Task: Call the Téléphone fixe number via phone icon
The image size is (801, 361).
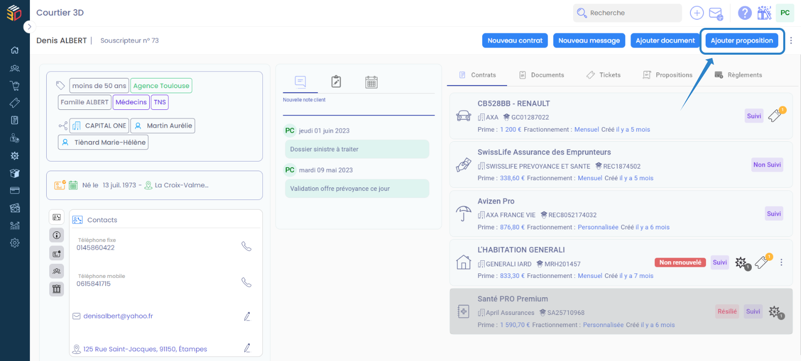Action: coord(246,246)
